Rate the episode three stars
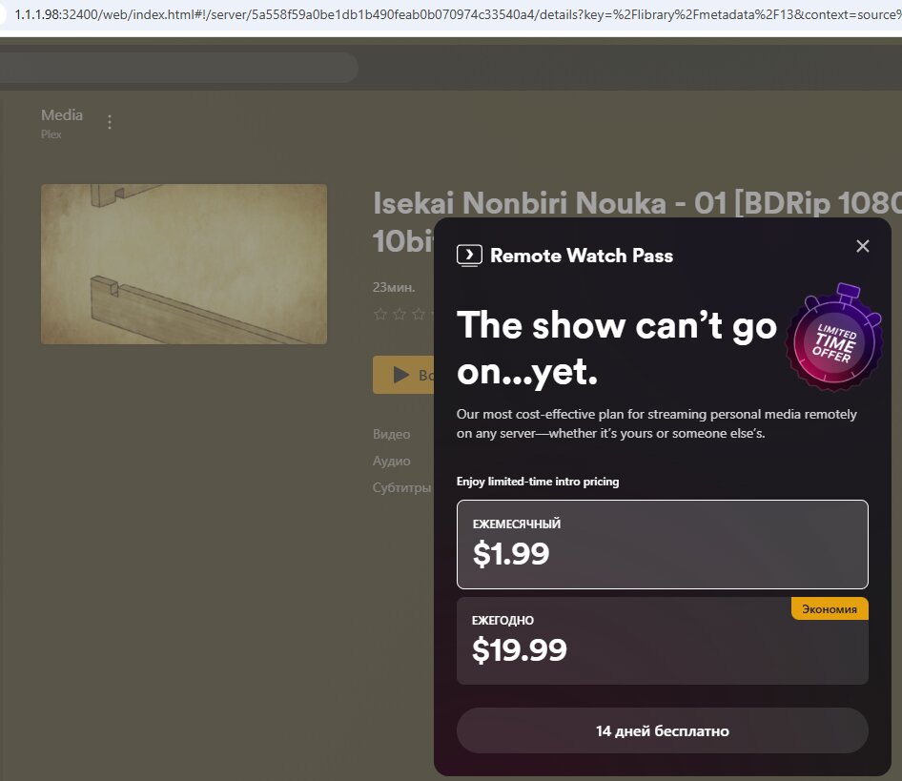 (419, 314)
